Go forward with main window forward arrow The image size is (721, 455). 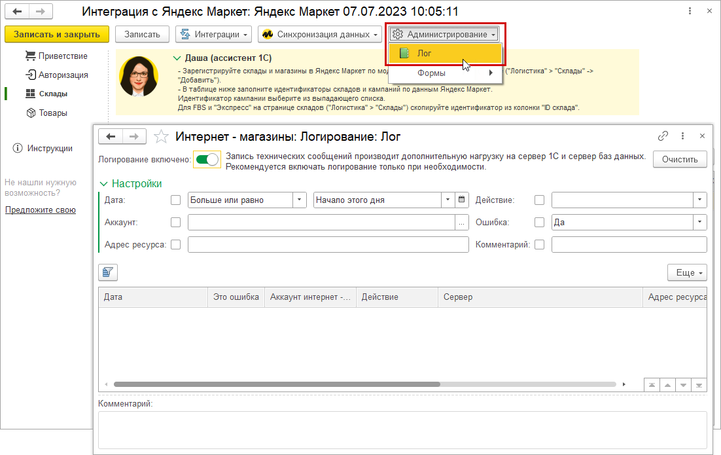tap(41, 12)
